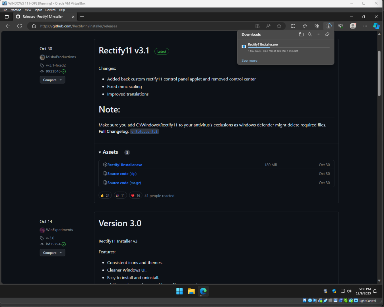Click the page vertical scrollbar thumb
Viewport: 384px width, 307px height.
(x=379, y=73)
